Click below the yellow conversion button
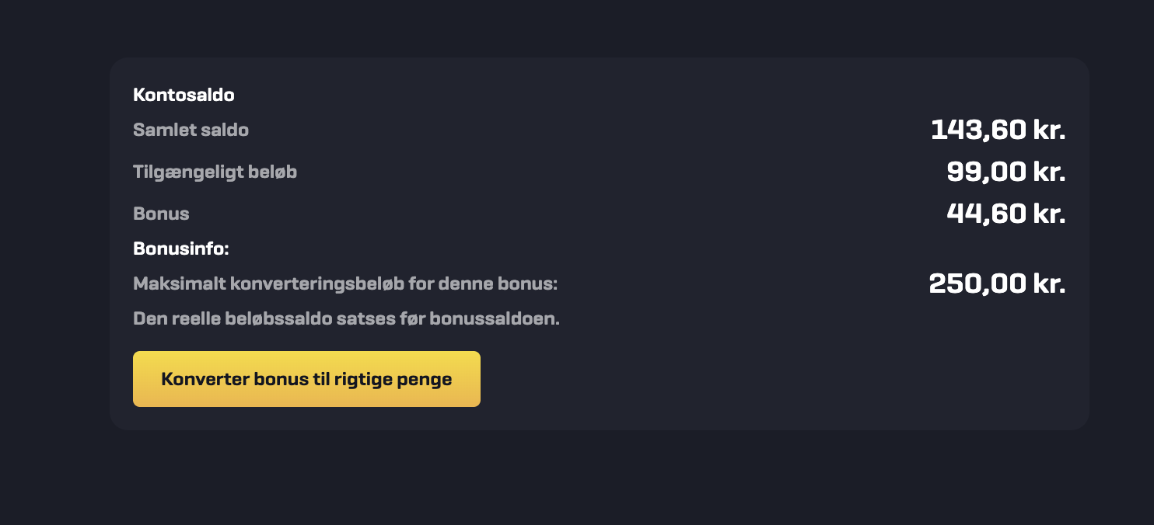1154x525 pixels. tap(306, 419)
